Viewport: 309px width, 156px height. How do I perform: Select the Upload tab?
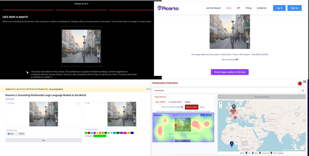[x=187, y=102]
